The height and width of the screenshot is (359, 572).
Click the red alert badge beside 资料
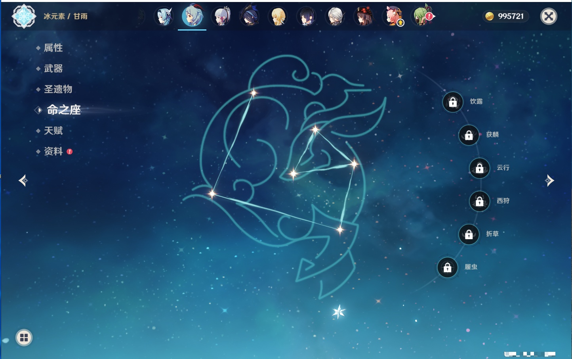[70, 152]
